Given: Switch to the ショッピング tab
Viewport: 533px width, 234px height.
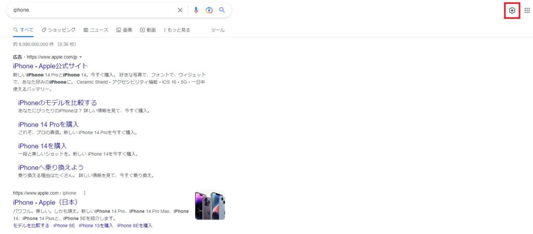Looking at the screenshot, I should 58,30.
